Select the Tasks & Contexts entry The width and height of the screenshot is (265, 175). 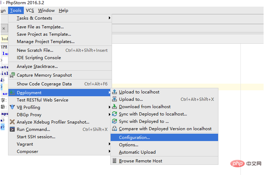click(x=60, y=18)
